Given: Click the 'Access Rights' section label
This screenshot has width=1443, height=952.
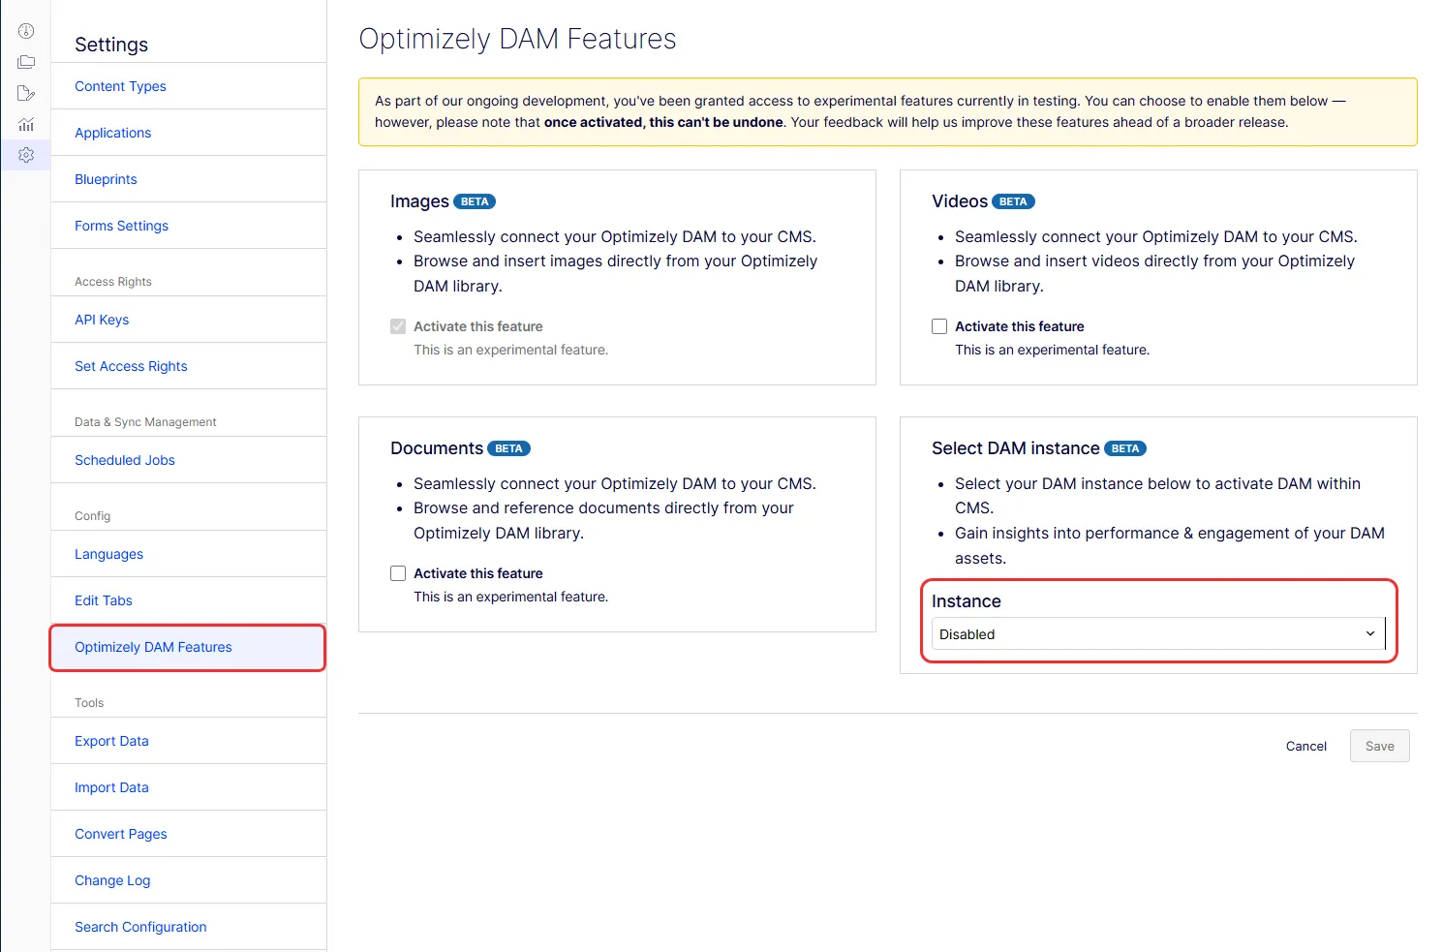Looking at the screenshot, I should [113, 282].
